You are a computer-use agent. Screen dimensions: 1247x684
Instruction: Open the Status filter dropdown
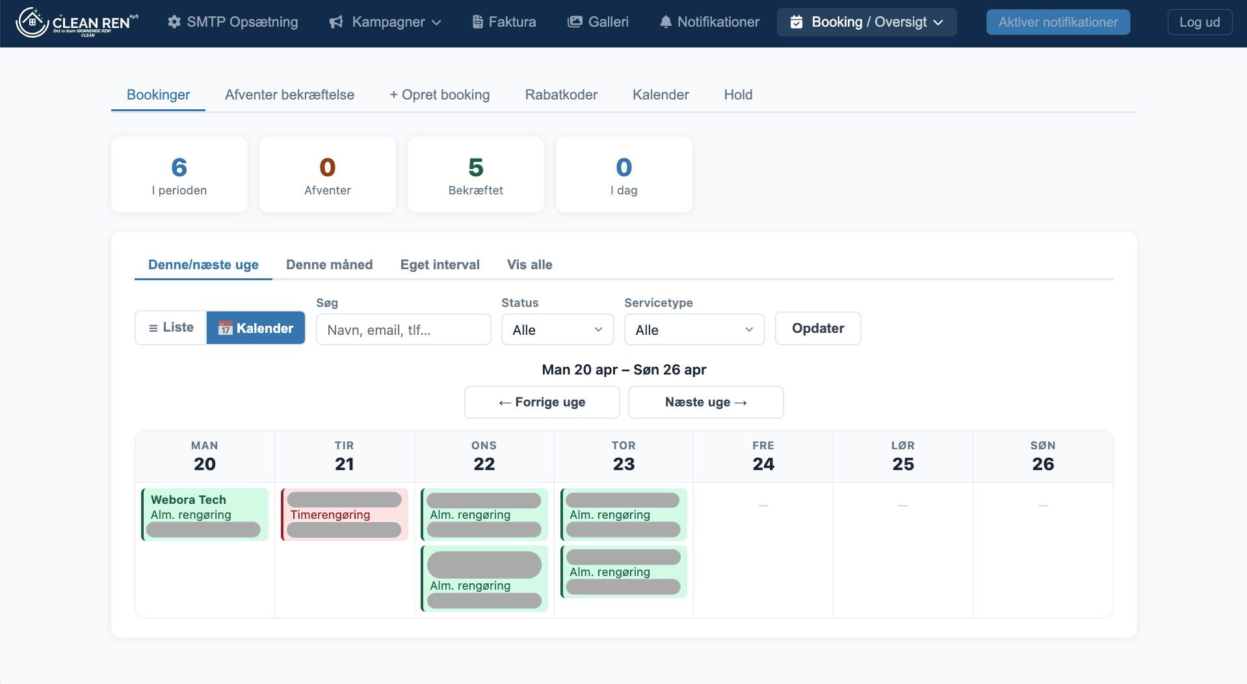[557, 330]
